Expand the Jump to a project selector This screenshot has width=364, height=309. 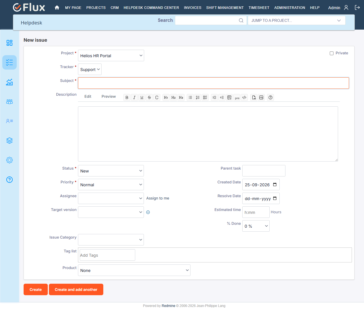[297, 20]
